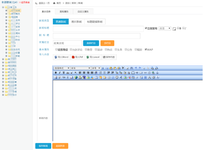
Task: Click the 新闻标题 input field
Action: (98, 29)
